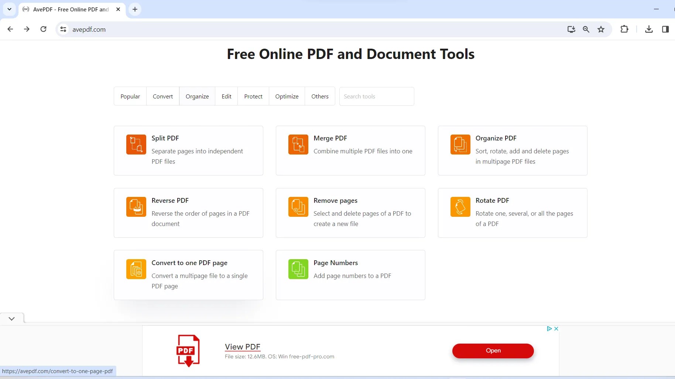
Task: Select the Rotate PDF tool icon
Action: (x=460, y=207)
